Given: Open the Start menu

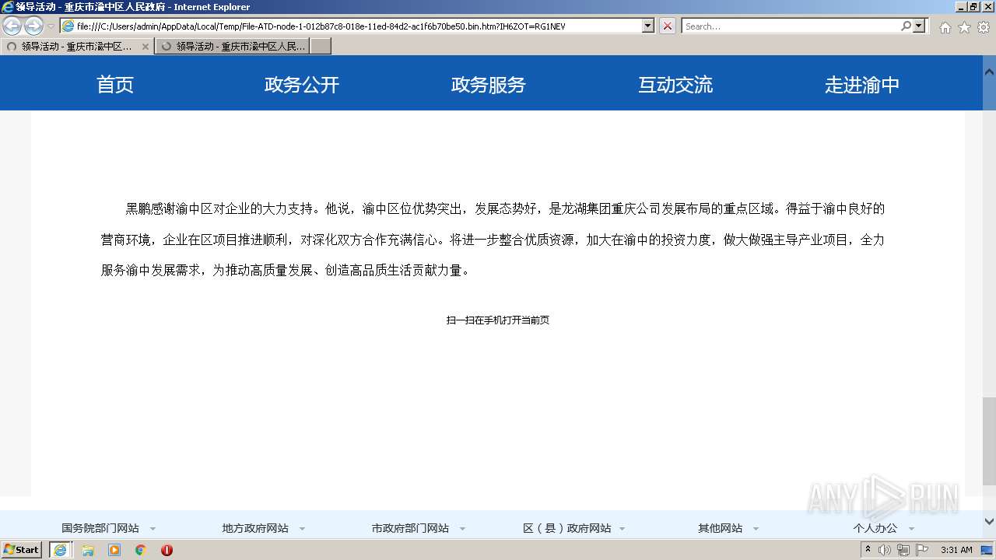Looking at the screenshot, I should tap(21, 550).
